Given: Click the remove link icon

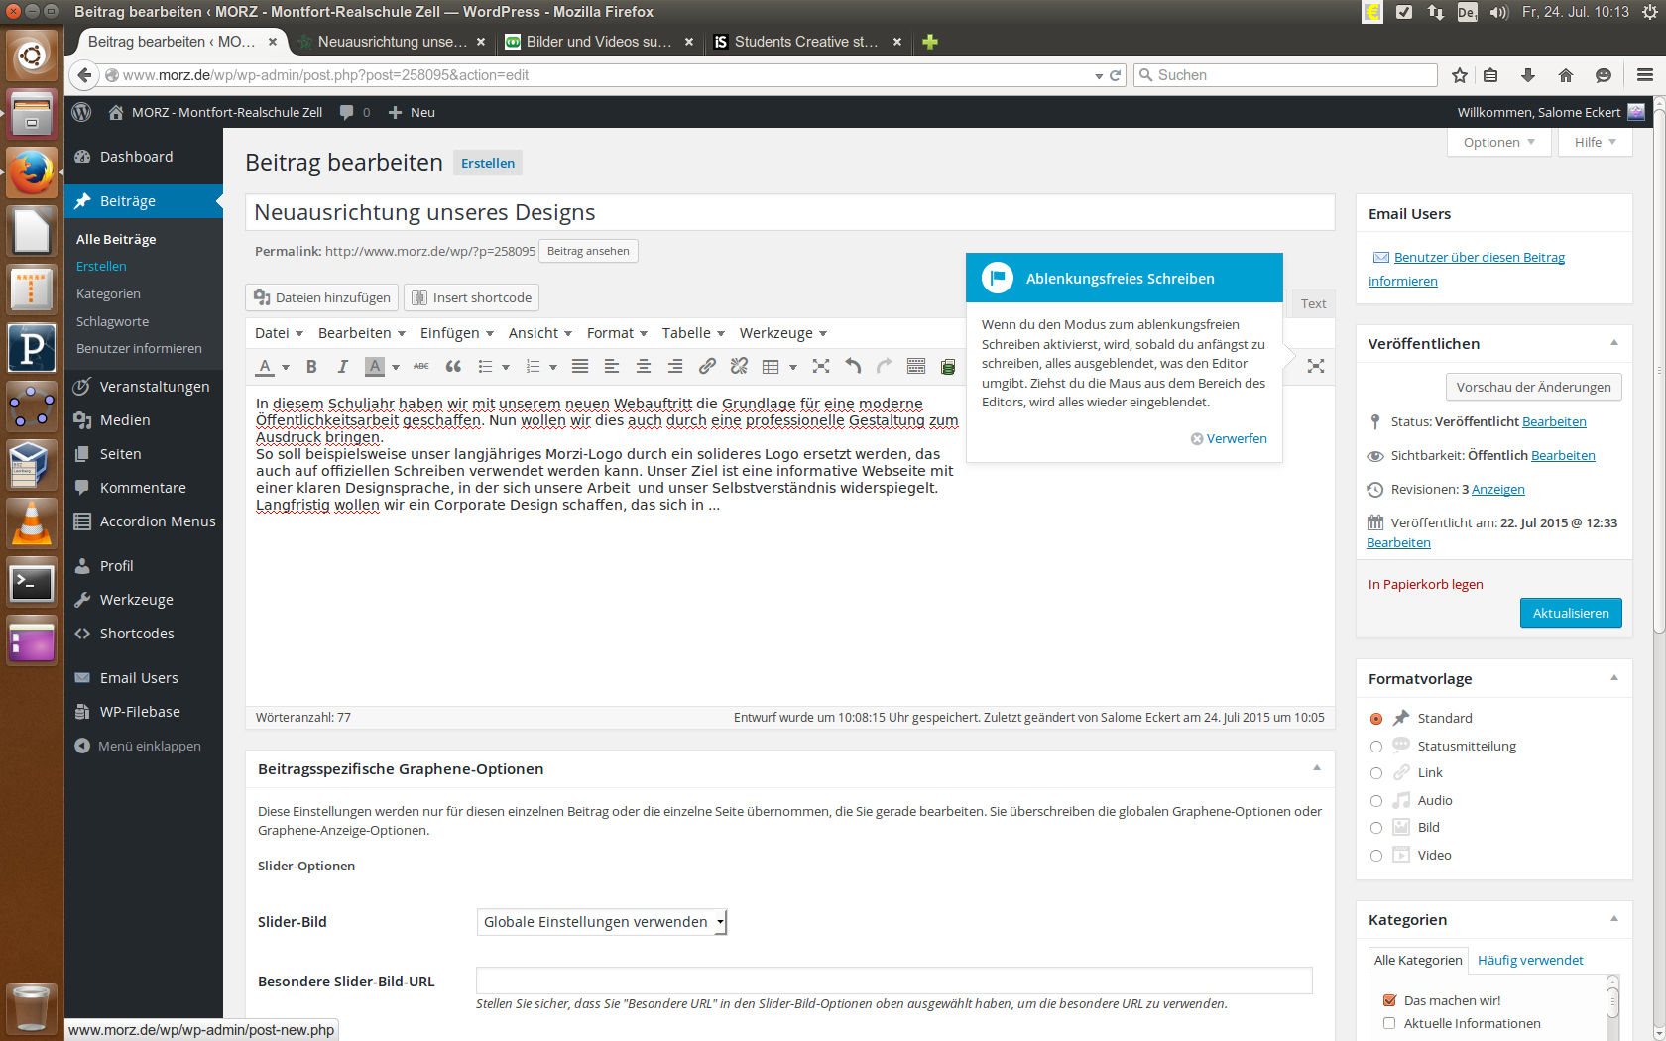Looking at the screenshot, I should pyautogui.click(x=739, y=367).
